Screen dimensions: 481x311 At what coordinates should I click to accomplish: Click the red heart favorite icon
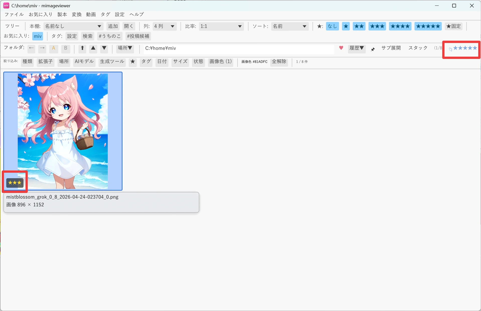point(341,48)
